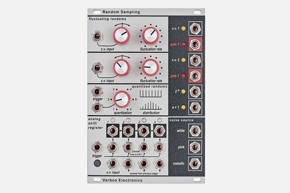Click the quantization knob
290x193 pixels.
coord(122,99)
